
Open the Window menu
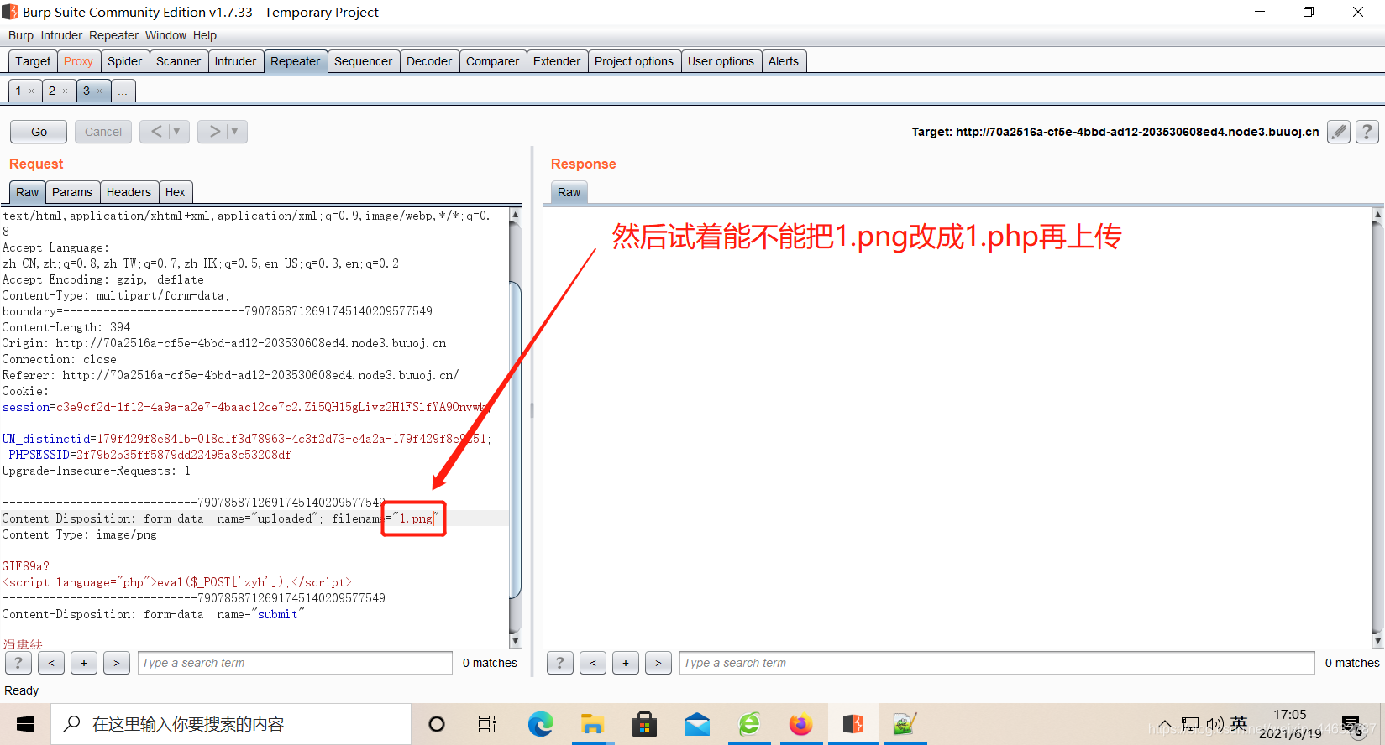[x=165, y=35]
